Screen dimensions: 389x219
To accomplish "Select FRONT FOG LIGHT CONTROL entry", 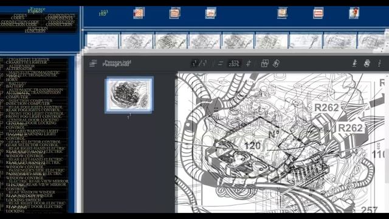I will [x=34, y=115].
